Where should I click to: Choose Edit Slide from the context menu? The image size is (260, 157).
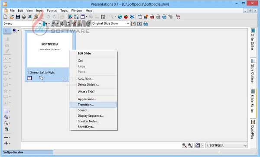[x=93, y=53]
